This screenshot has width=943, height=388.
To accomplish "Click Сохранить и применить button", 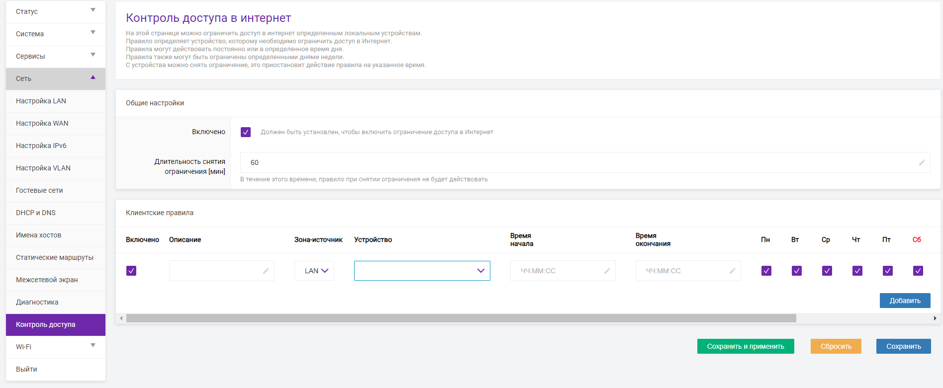I will coord(746,346).
